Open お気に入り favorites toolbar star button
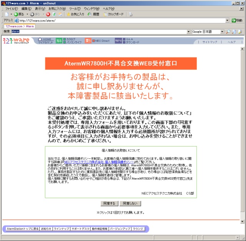Screen dimensions: 246x241 point(75,14)
